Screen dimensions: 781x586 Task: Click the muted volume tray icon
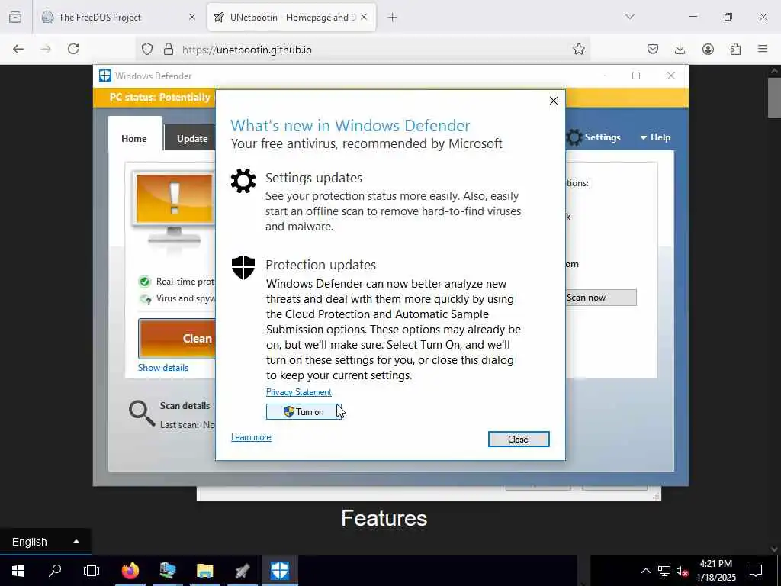(683, 571)
